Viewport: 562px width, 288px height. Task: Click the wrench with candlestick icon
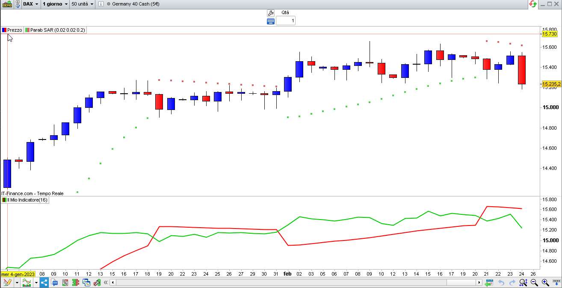click(97, 282)
